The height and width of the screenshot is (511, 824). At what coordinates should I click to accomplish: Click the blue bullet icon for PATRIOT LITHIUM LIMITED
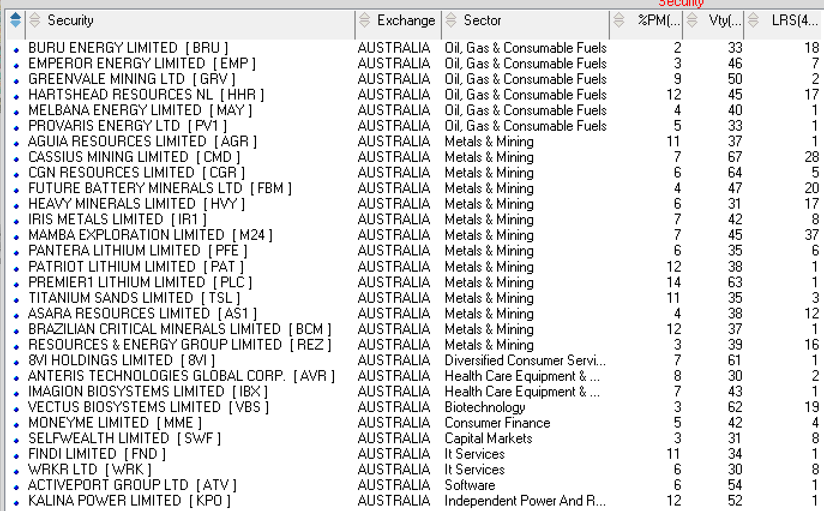(16, 267)
